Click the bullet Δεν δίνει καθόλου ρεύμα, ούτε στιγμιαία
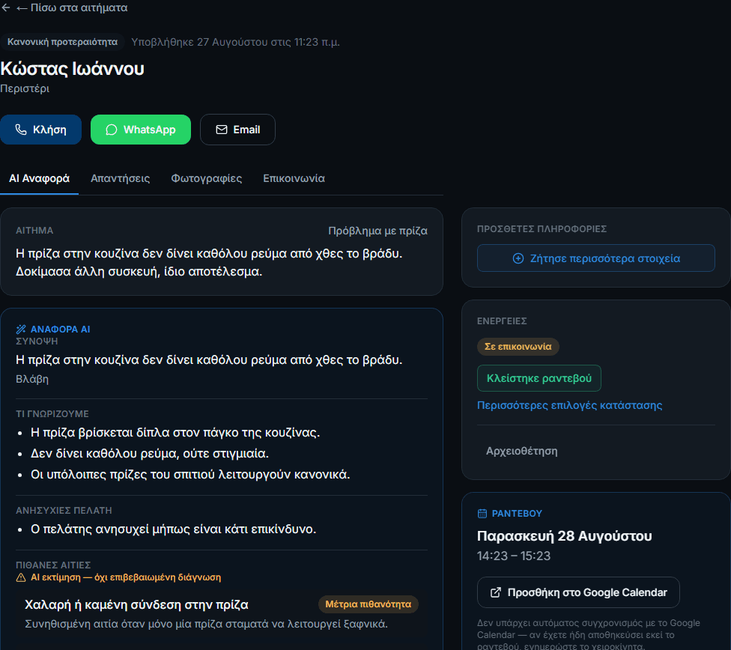 click(150, 453)
